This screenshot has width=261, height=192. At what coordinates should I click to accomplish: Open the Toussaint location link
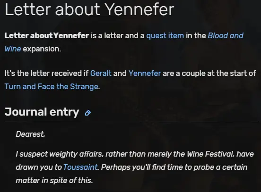coord(80,167)
